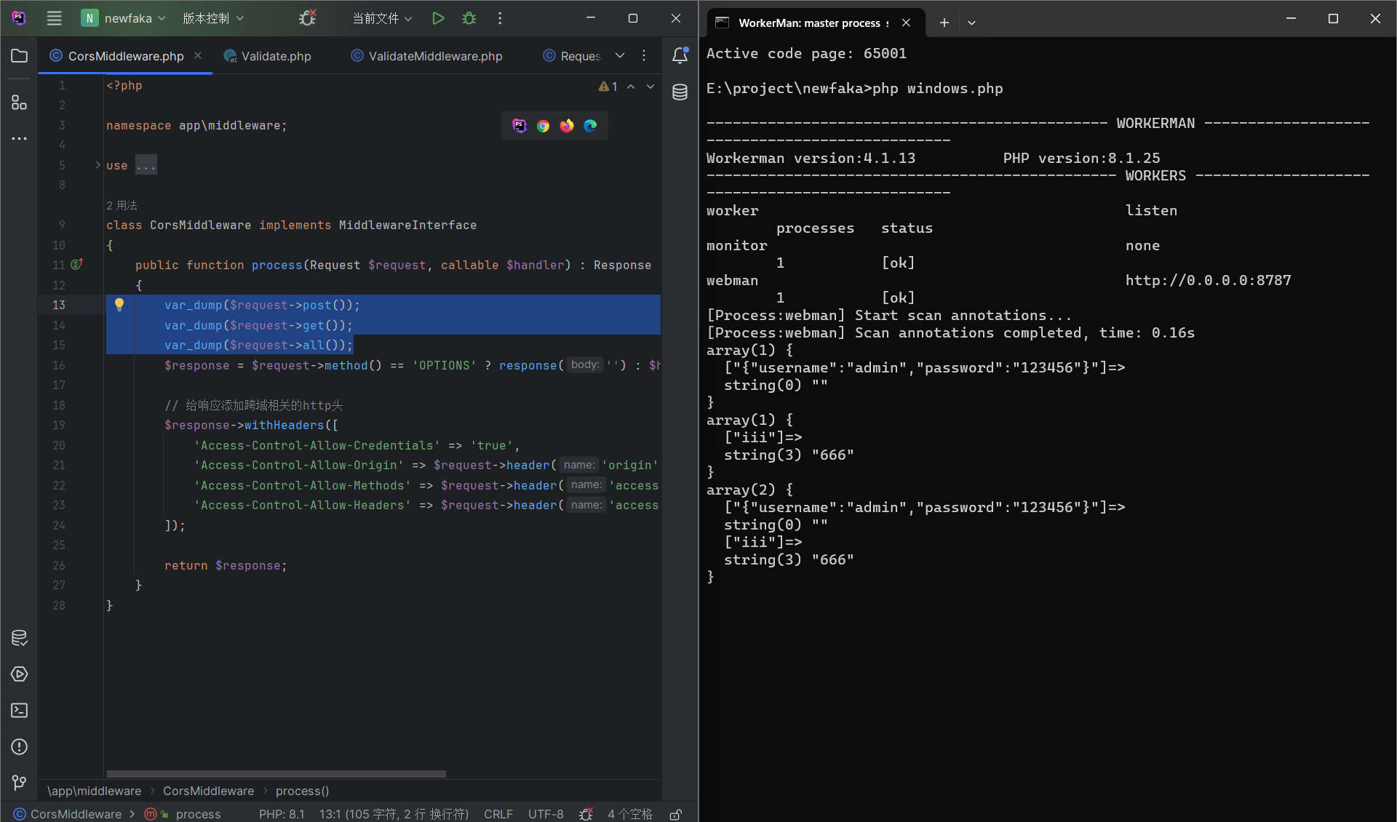Click the light bulb intention icon on line 13

click(x=119, y=305)
